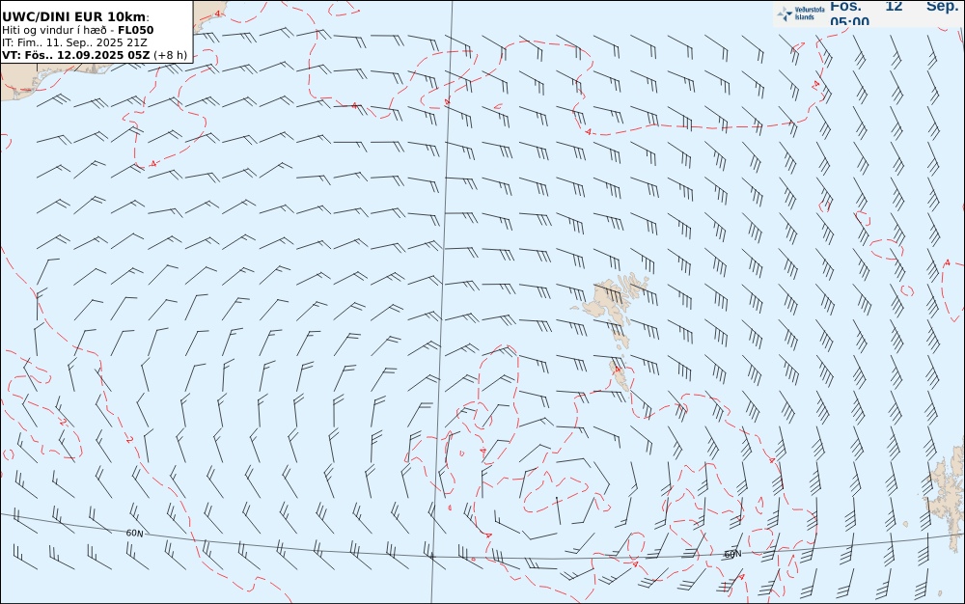Image resolution: width=965 pixels, height=604 pixels.
Task: Click the '05:00' time label
Action: (x=850, y=21)
